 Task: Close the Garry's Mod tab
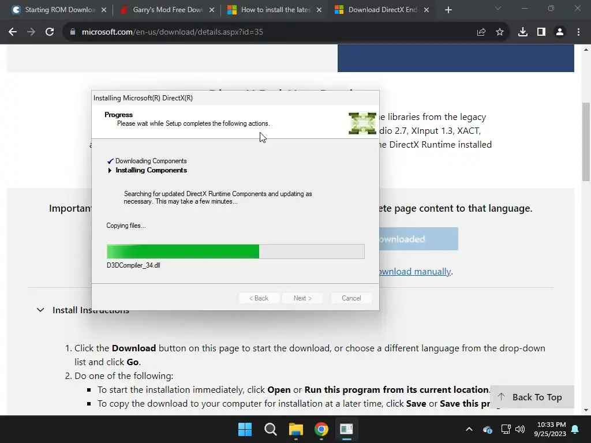(x=212, y=10)
